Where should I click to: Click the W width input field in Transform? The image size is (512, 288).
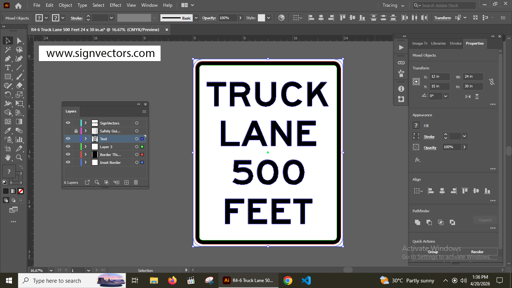coord(473,76)
